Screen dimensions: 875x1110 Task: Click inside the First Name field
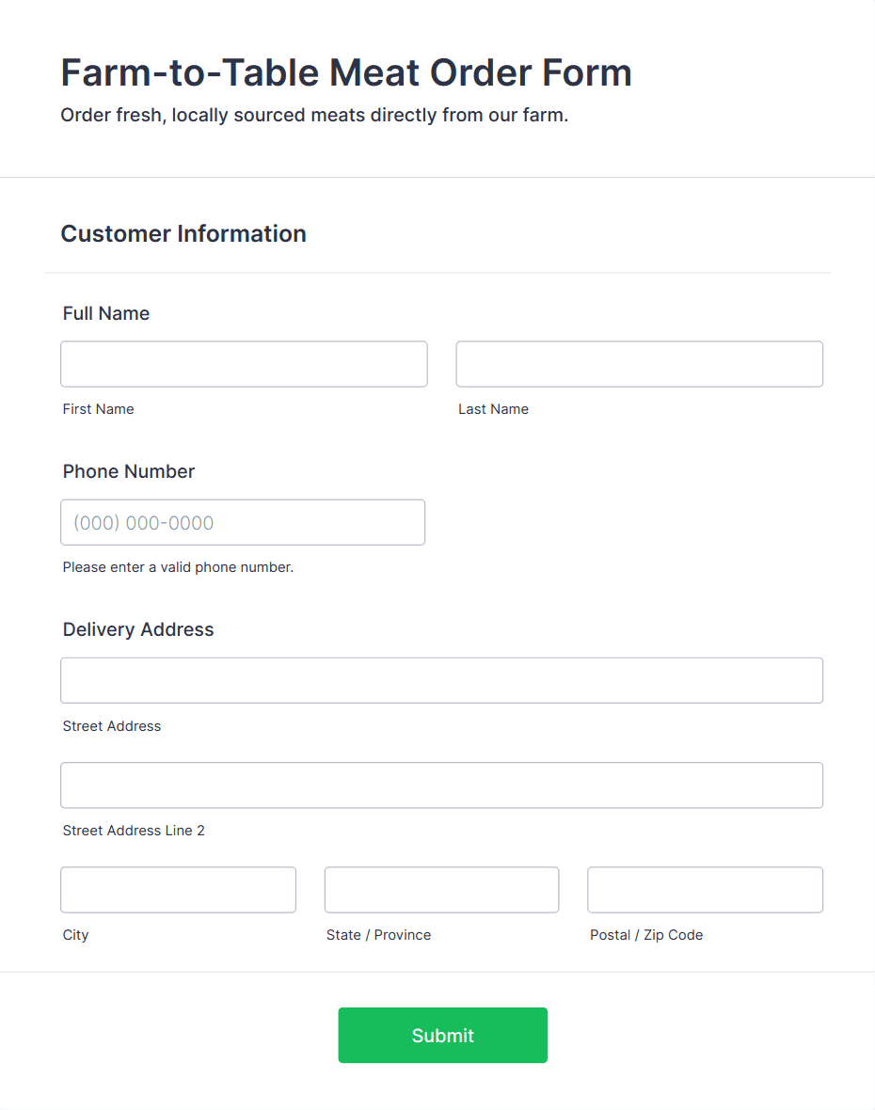coord(244,364)
